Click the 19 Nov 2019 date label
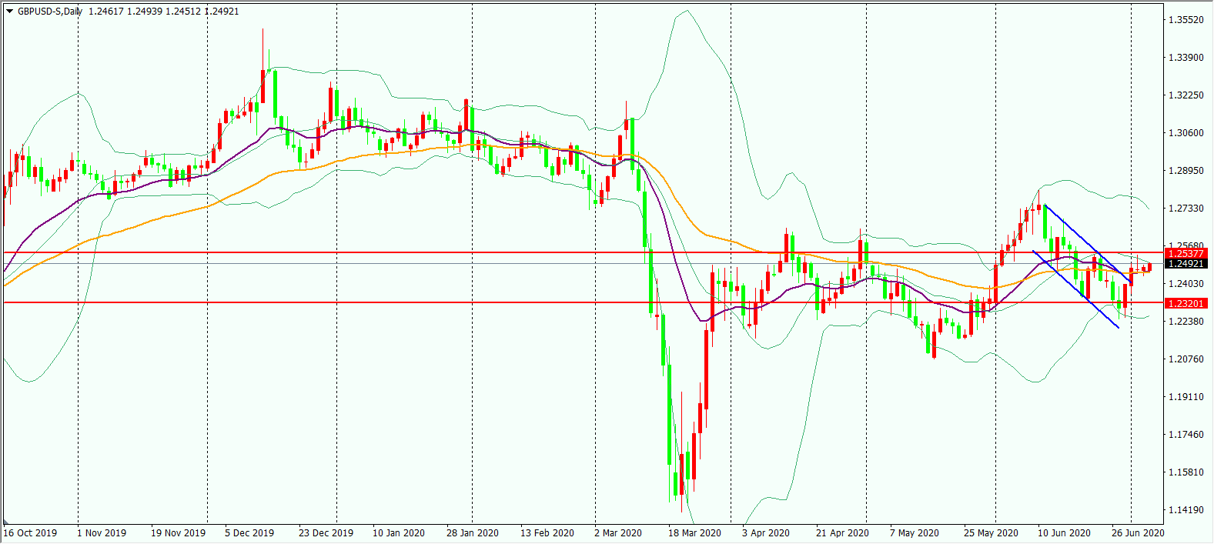This screenshot has width=1214, height=544. coord(178,532)
